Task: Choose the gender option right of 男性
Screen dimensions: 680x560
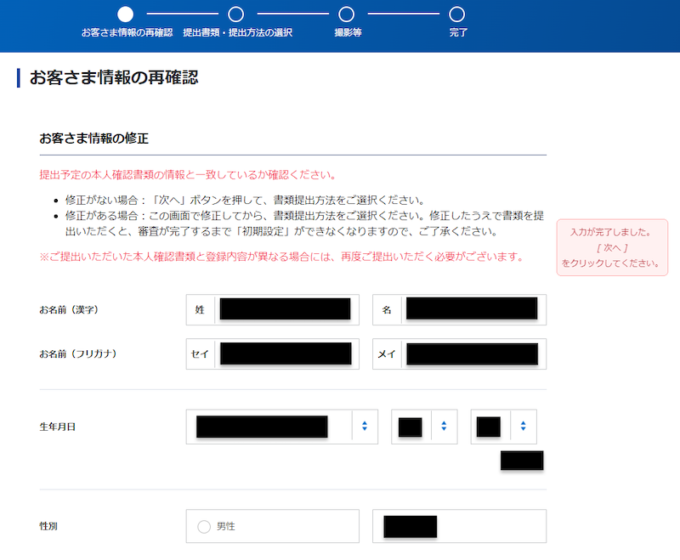Action: point(459,527)
